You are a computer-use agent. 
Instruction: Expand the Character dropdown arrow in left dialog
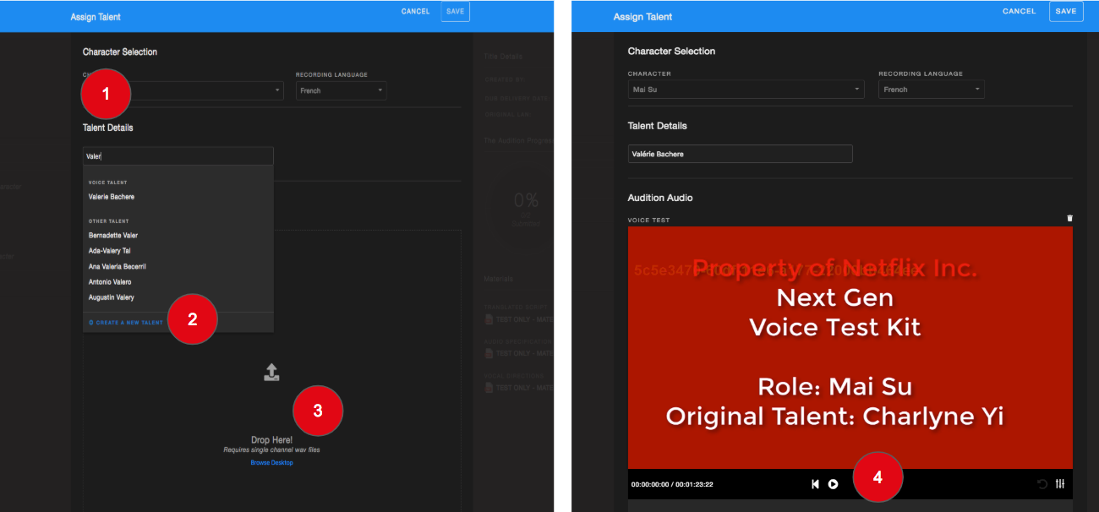click(x=277, y=90)
